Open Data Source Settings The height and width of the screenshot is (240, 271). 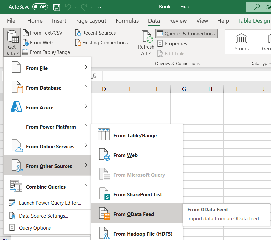click(x=47, y=216)
